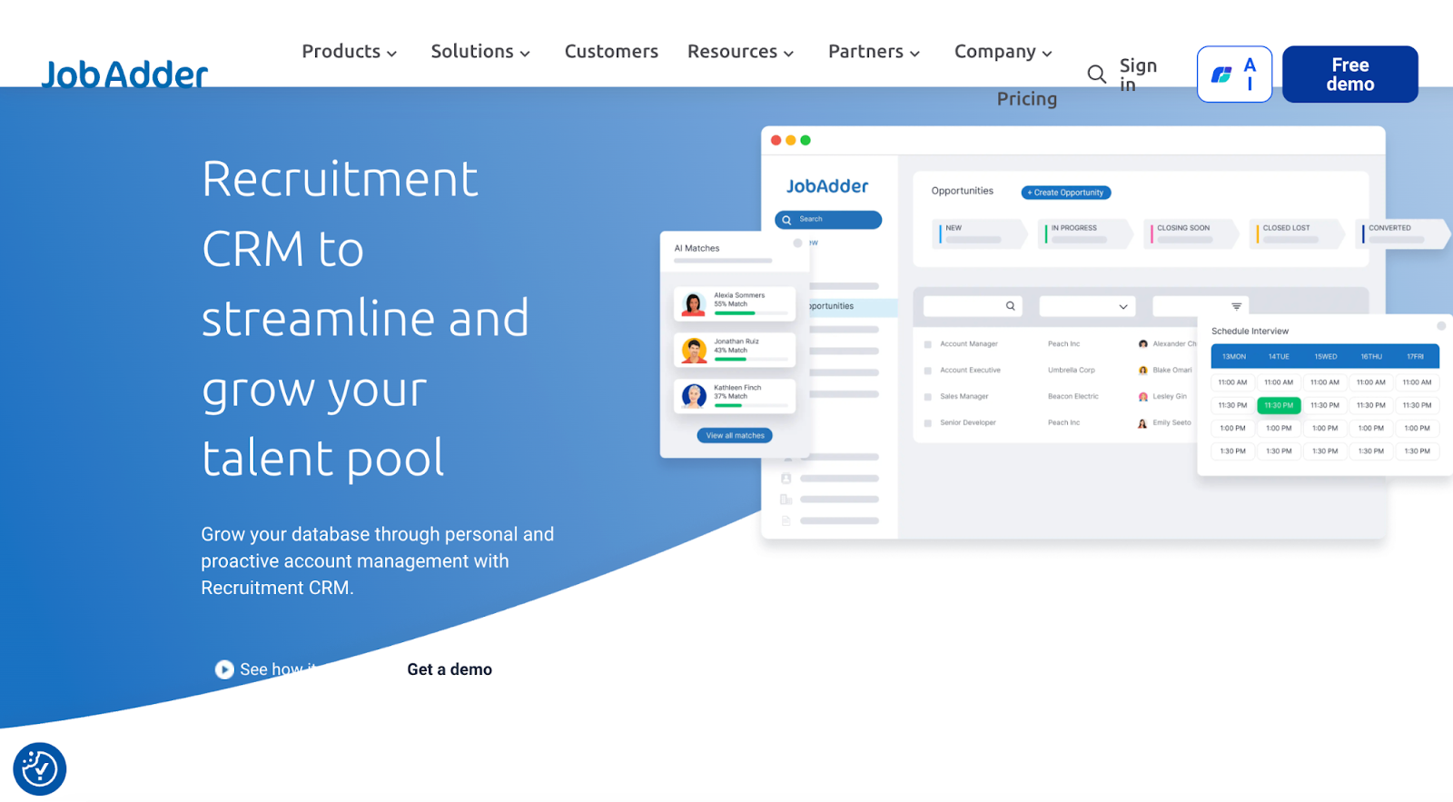This screenshot has width=1453, height=802.
Task: Click the 16THU schedule column header
Action: [x=1371, y=357]
